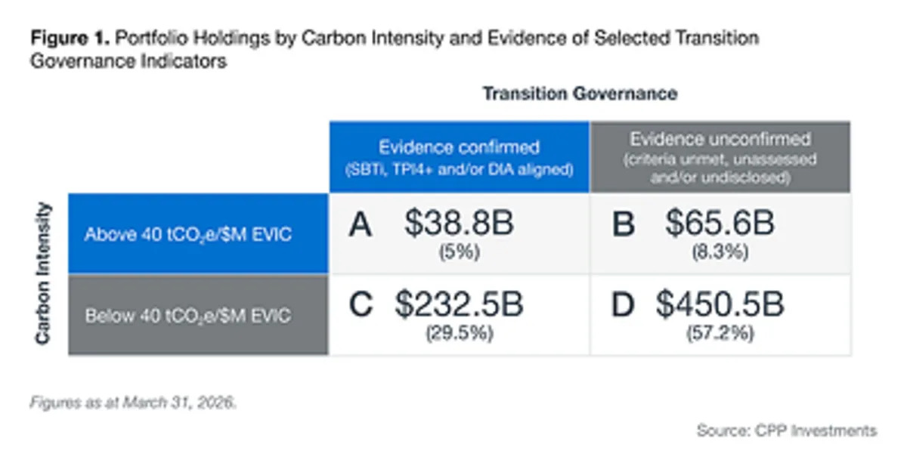Image resolution: width=907 pixels, height=466 pixels.
Task: Click the Evidence confirmed blue header cell
Action: click(x=459, y=156)
